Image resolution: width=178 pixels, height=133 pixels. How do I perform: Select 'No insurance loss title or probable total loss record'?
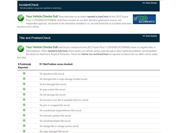click(x=64, y=100)
